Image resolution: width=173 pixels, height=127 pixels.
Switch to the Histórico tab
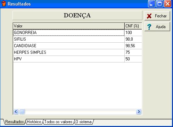pyautogui.click(x=34, y=122)
